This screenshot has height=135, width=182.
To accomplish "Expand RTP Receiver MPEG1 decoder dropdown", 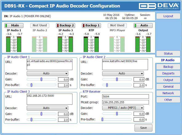I will pos(123,108).
